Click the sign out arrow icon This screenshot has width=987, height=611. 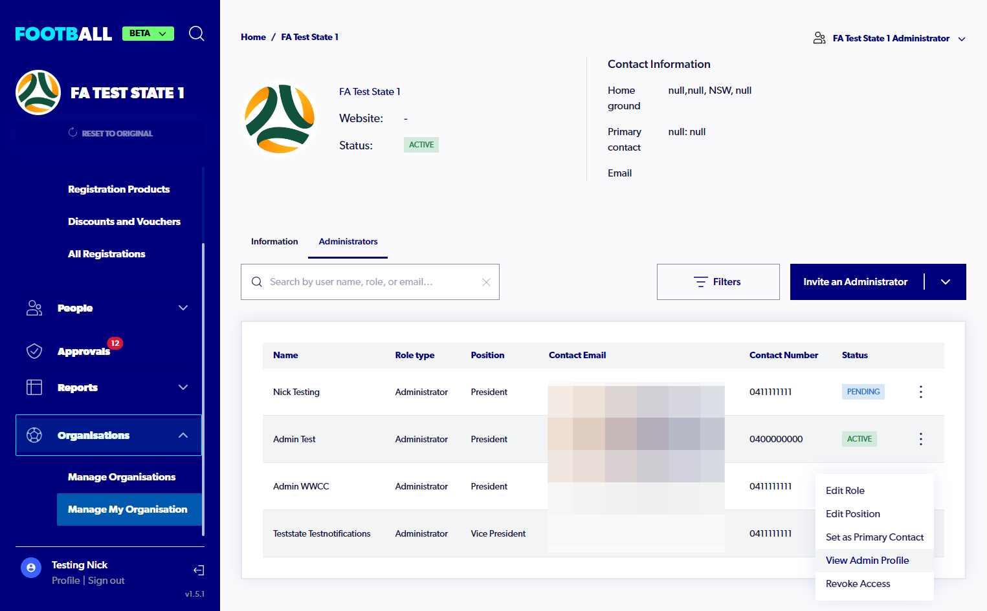click(199, 570)
